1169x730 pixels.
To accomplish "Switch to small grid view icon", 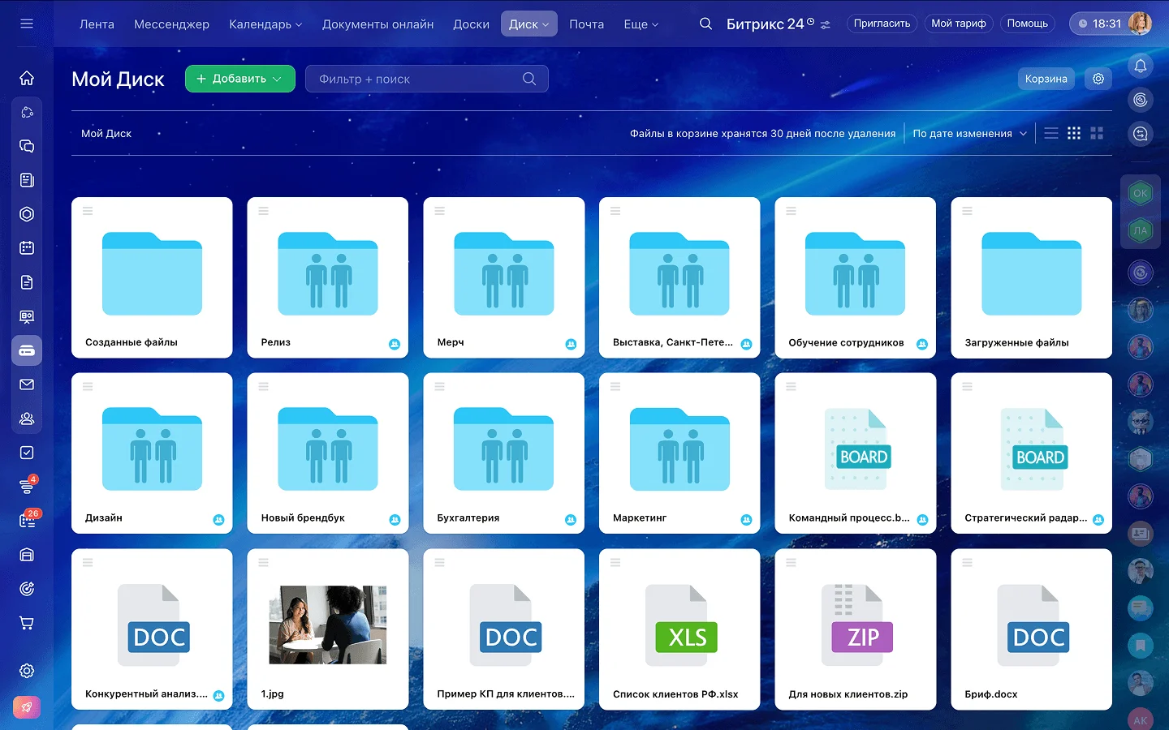I will [1074, 133].
